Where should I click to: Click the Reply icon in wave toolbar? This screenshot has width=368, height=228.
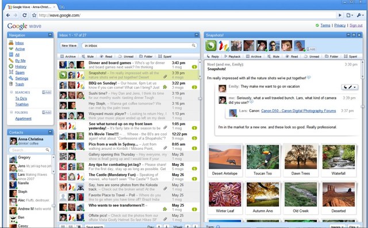tap(208, 56)
